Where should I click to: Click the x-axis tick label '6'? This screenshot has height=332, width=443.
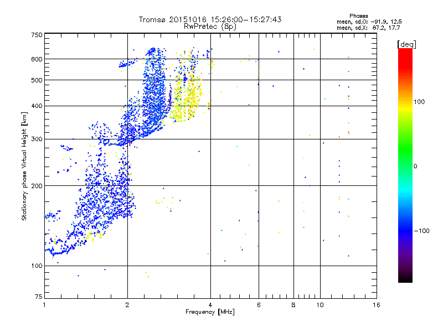(x=259, y=305)
